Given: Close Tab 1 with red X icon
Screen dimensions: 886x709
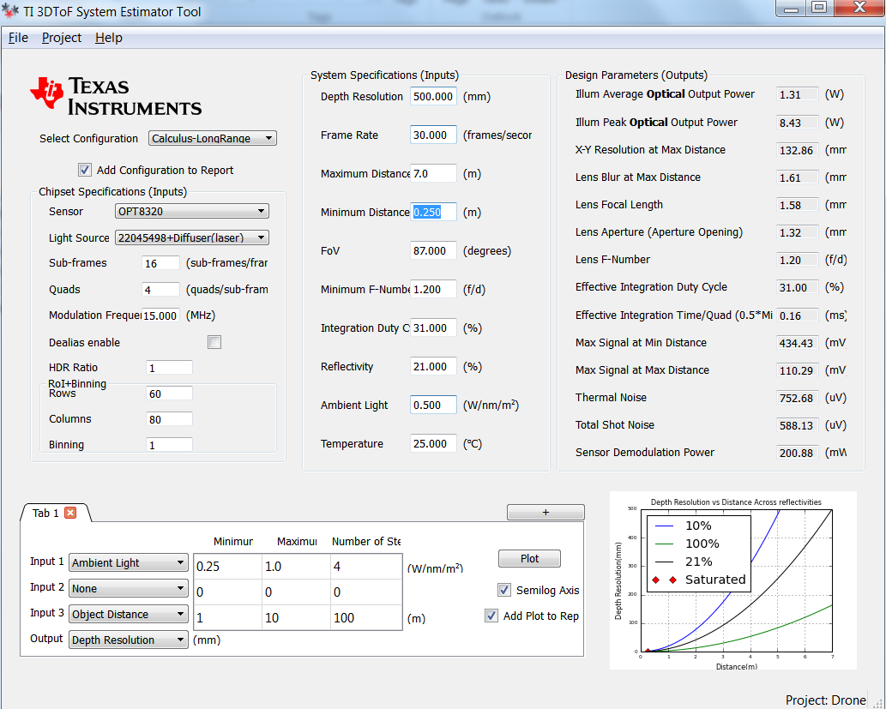Looking at the screenshot, I should [70, 513].
